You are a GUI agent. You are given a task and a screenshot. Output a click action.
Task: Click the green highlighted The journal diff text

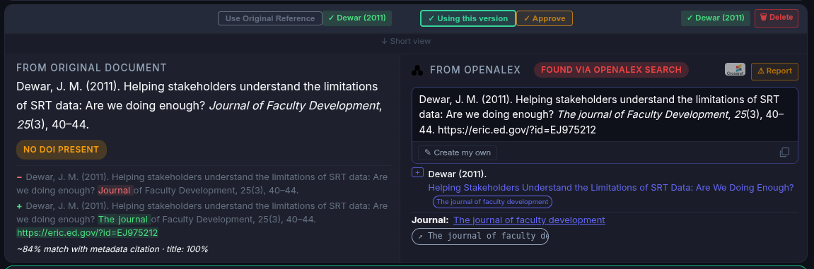pos(124,220)
